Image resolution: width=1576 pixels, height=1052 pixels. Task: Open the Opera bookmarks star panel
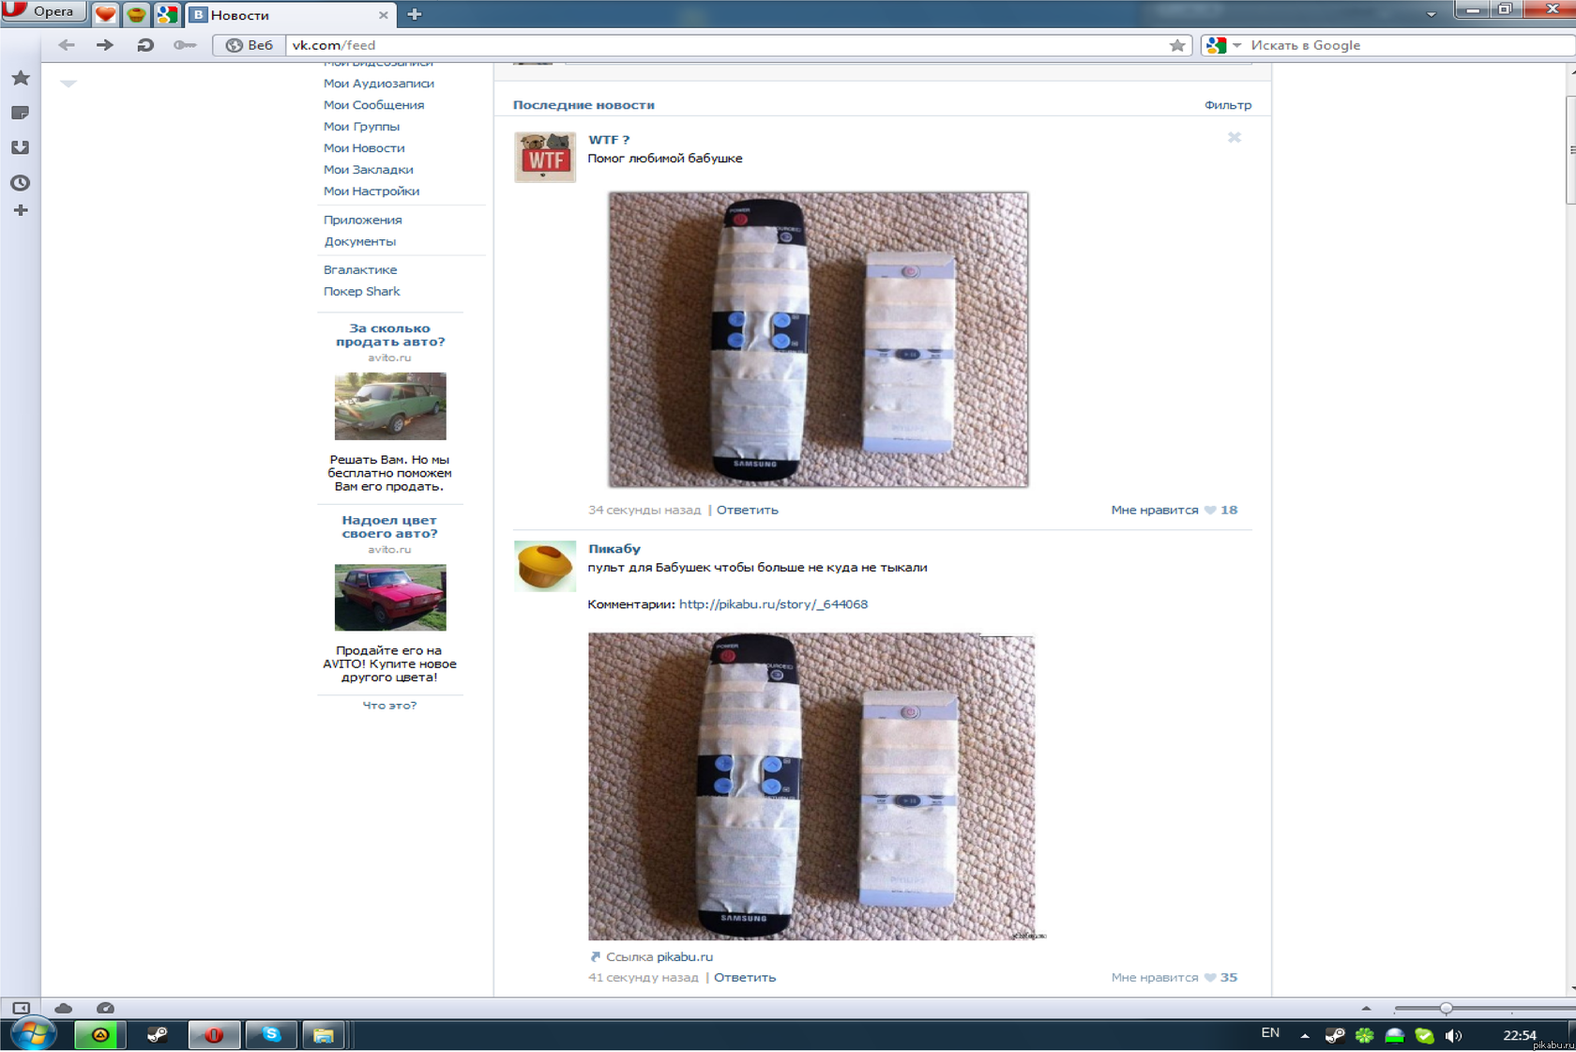pyautogui.click(x=21, y=78)
